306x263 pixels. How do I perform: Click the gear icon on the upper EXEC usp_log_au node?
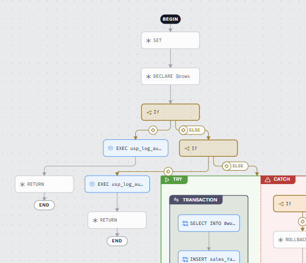pyautogui.click(x=111, y=148)
